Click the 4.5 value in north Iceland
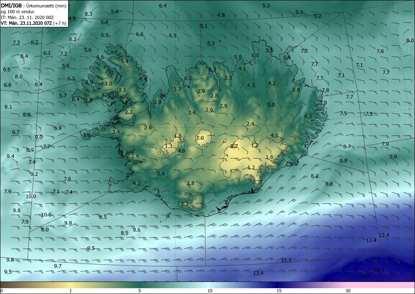 [x=251, y=85]
